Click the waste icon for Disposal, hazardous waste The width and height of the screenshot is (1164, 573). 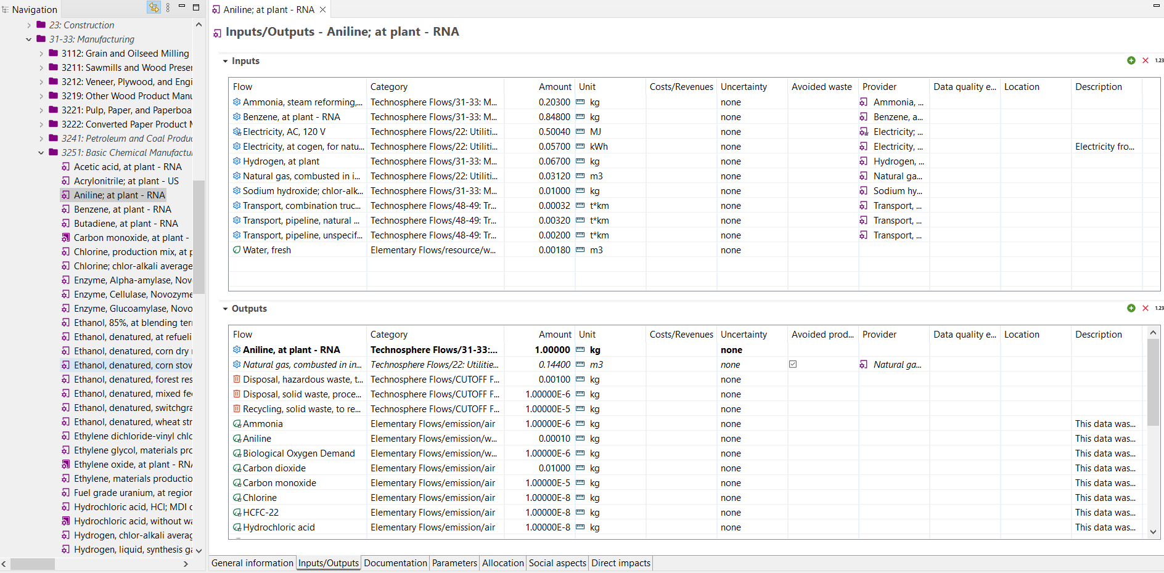coord(237,380)
